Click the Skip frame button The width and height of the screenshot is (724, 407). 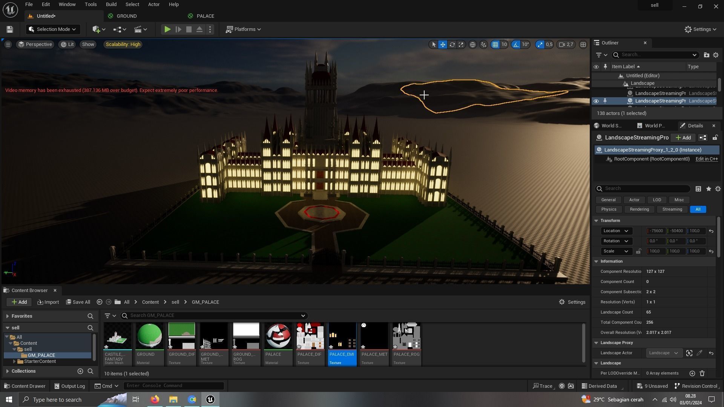click(178, 29)
